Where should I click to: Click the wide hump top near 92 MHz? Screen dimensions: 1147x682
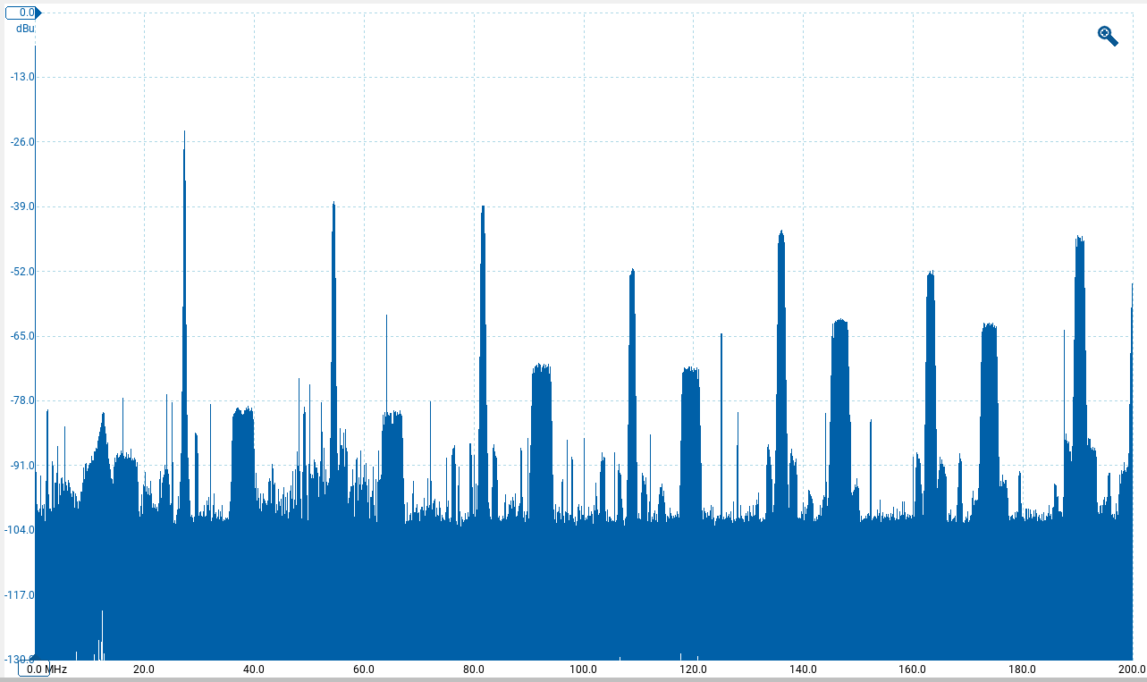click(x=541, y=366)
